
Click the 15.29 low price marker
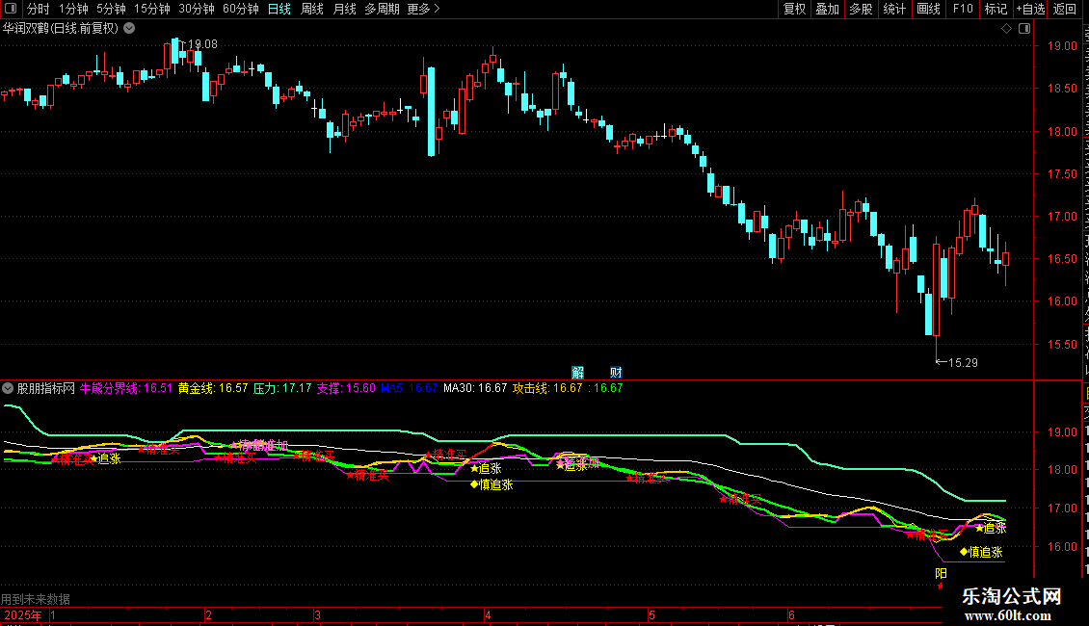click(963, 363)
